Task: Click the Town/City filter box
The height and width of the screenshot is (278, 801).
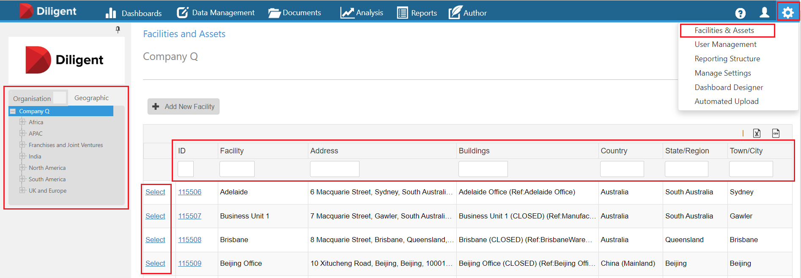Action: pyautogui.click(x=751, y=169)
